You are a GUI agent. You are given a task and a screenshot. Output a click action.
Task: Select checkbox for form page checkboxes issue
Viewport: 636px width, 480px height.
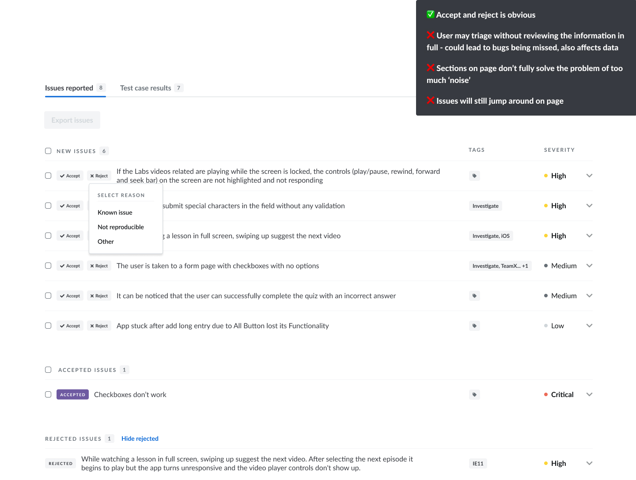point(48,266)
